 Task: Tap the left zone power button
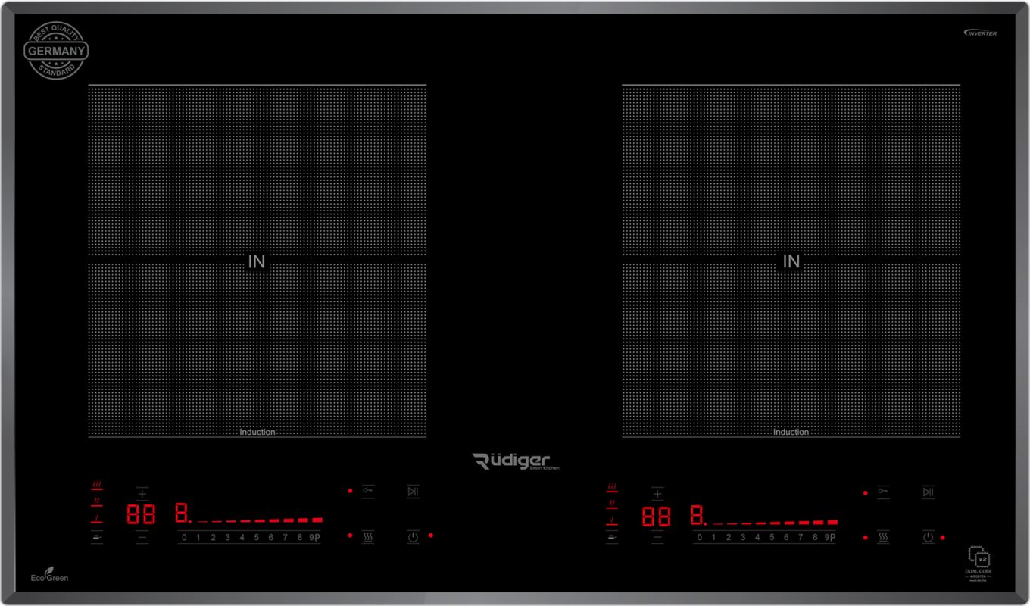[413, 537]
